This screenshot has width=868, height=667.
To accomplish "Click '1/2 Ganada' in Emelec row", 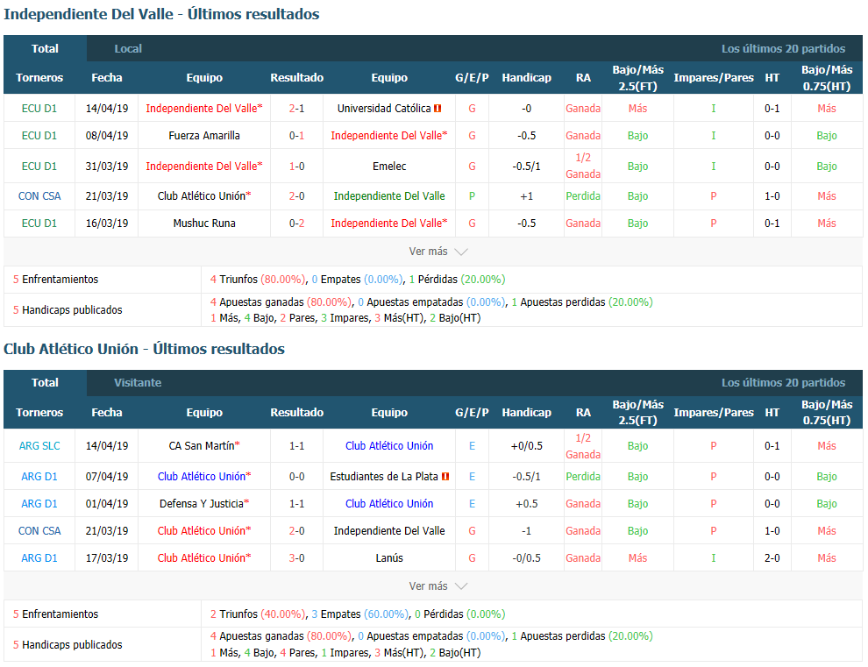I will pyautogui.click(x=583, y=166).
